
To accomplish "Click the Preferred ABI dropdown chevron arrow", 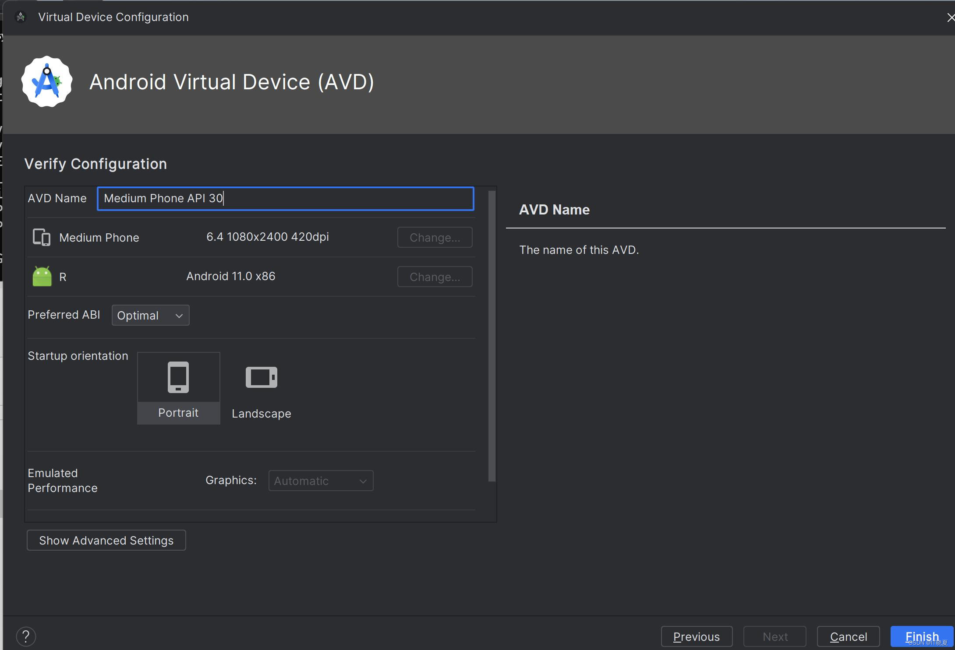I will tap(179, 316).
